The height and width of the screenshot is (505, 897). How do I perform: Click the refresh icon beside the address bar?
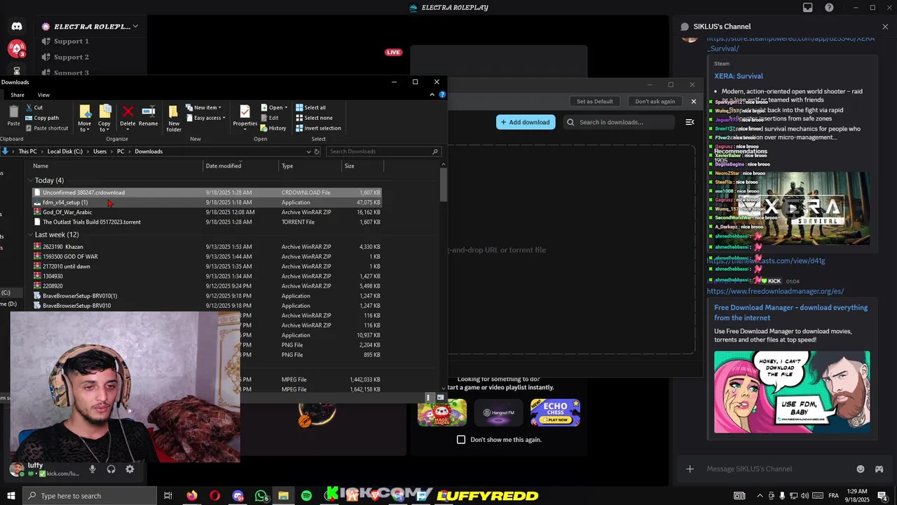317,151
